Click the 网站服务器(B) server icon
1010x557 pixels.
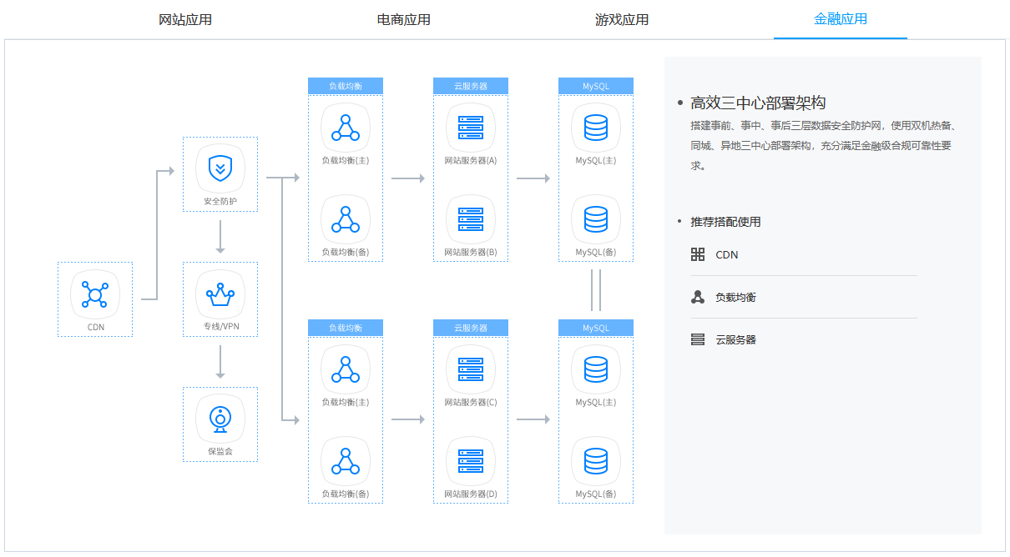[470, 221]
